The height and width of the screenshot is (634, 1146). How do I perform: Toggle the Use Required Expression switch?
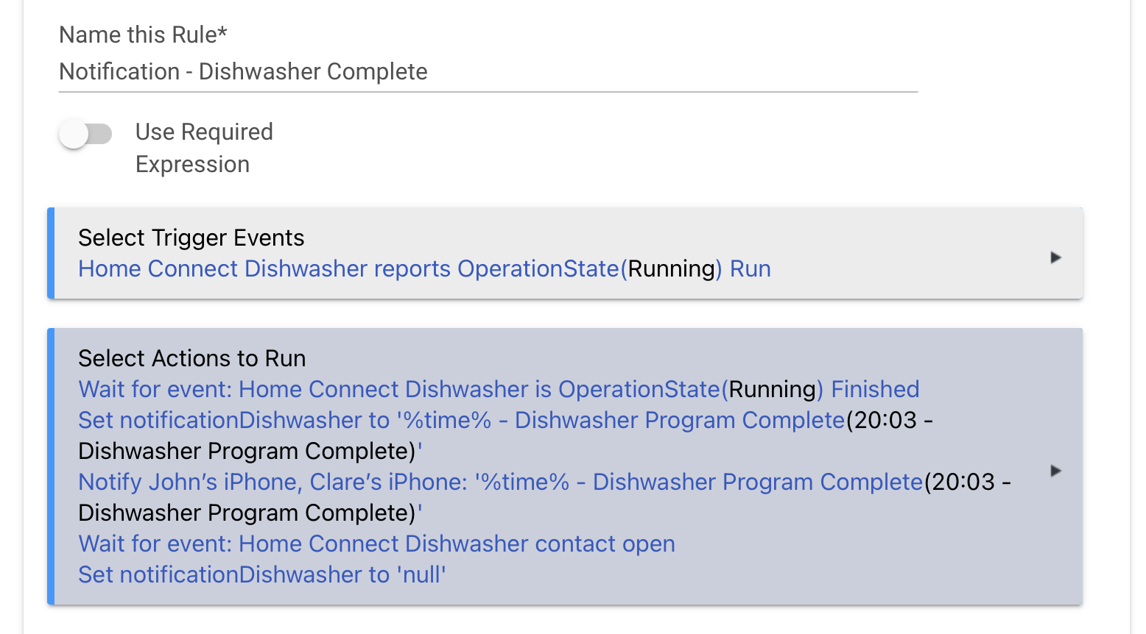click(x=85, y=134)
